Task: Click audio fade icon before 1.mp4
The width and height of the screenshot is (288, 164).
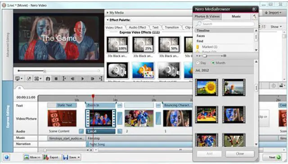Action: click(81, 131)
